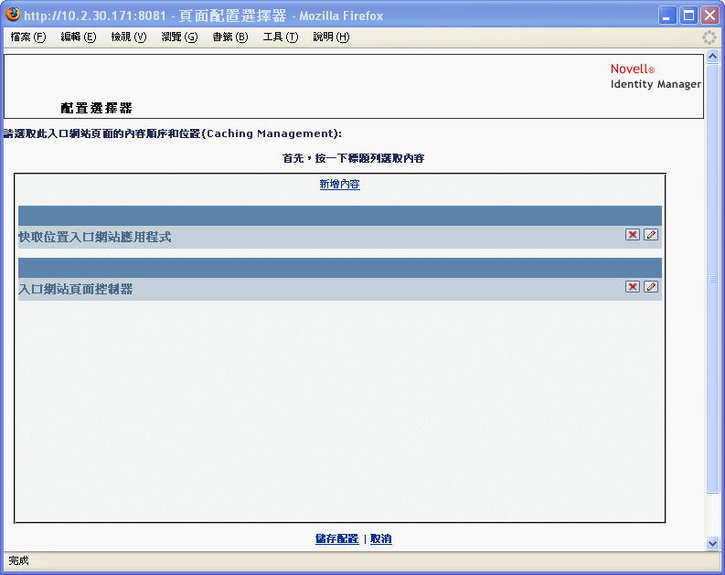
Task: Open the 工具 (T) menu
Action: click(281, 37)
